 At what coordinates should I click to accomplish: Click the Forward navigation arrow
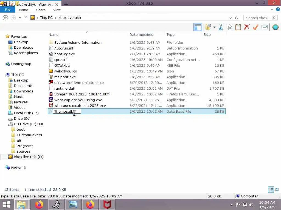pos(13,18)
